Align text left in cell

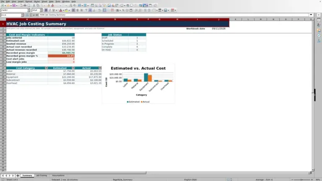(73, 10)
